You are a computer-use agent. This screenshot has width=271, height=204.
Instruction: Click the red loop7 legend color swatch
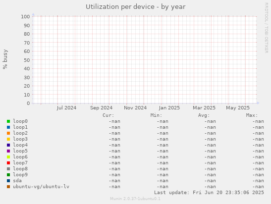tap(8, 163)
